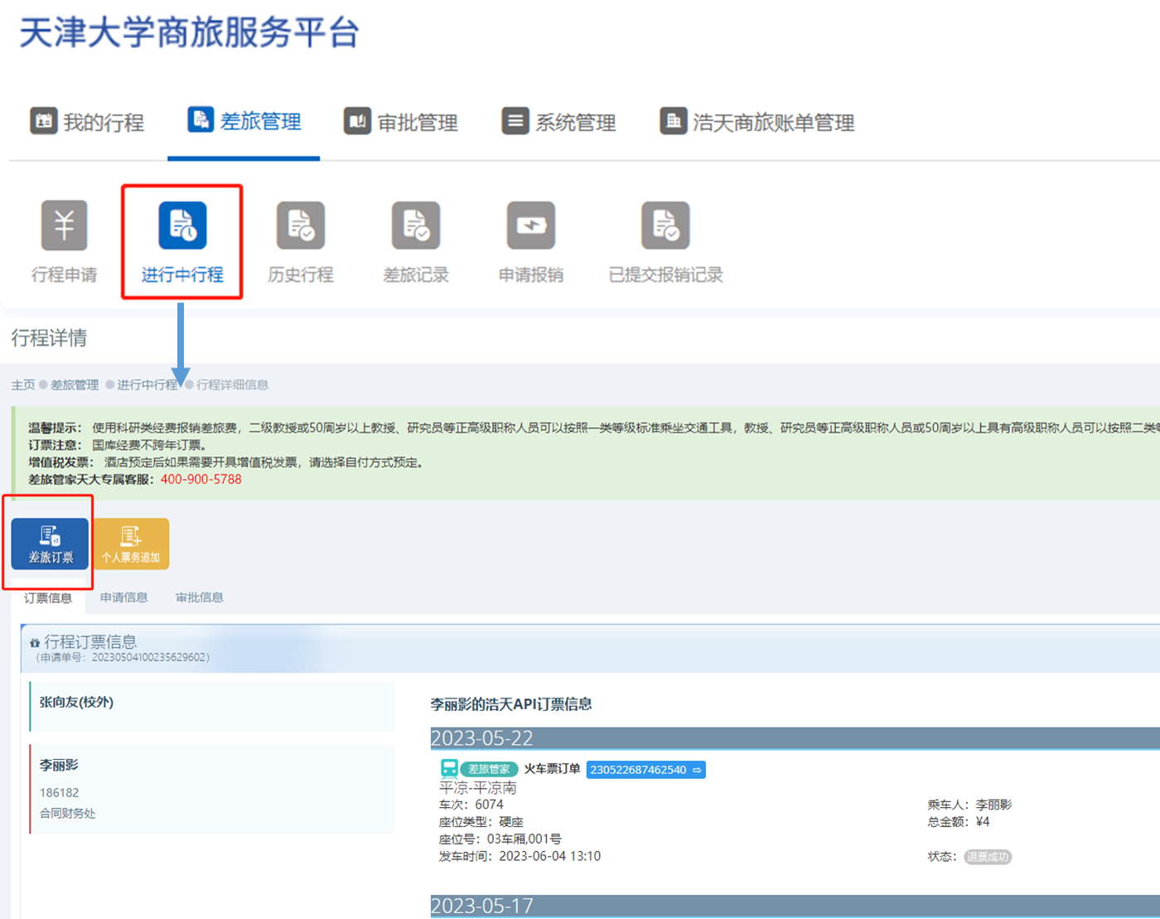The height and width of the screenshot is (919, 1160).
Task: Open 浩天商旅账单管理 menu
Action: point(756,123)
